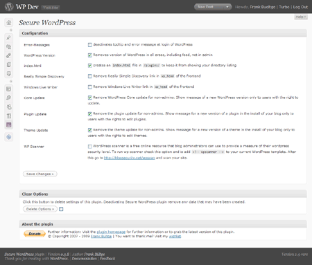Toggle the Error-Messages checkbox
This screenshot has width=312, height=265.
coord(90,45)
